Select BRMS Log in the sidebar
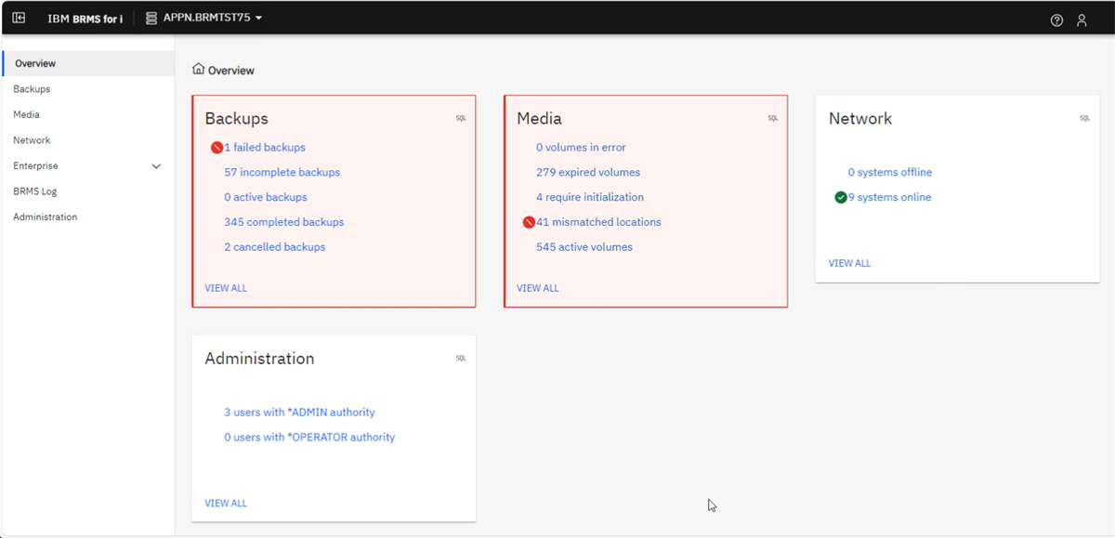Viewport: 1115px width, 538px height. coord(35,190)
